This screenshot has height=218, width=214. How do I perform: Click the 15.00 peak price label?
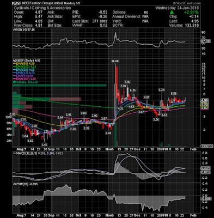[x=115, y=61]
